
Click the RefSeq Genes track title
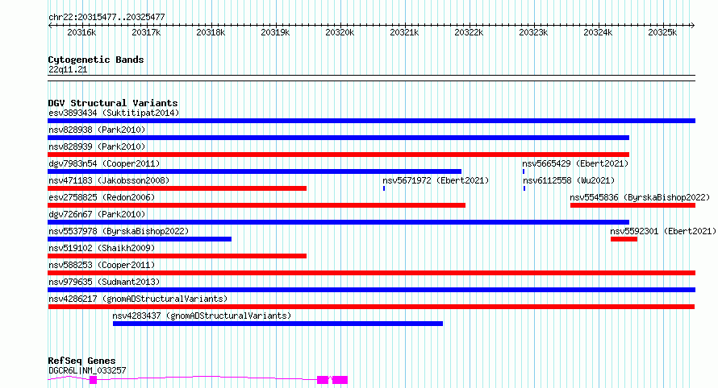click(x=81, y=361)
